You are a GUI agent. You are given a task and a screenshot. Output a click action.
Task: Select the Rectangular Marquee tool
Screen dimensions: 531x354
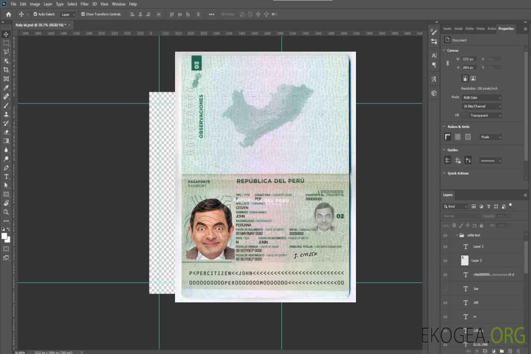pyautogui.click(x=6, y=43)
